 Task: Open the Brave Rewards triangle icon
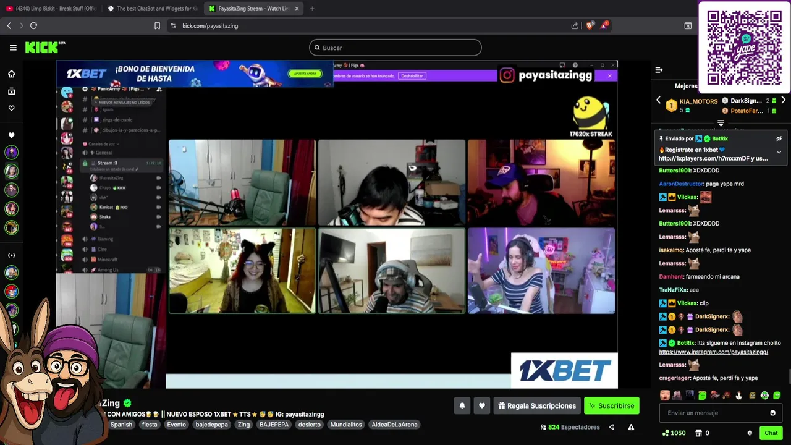[x=604, y=25]
